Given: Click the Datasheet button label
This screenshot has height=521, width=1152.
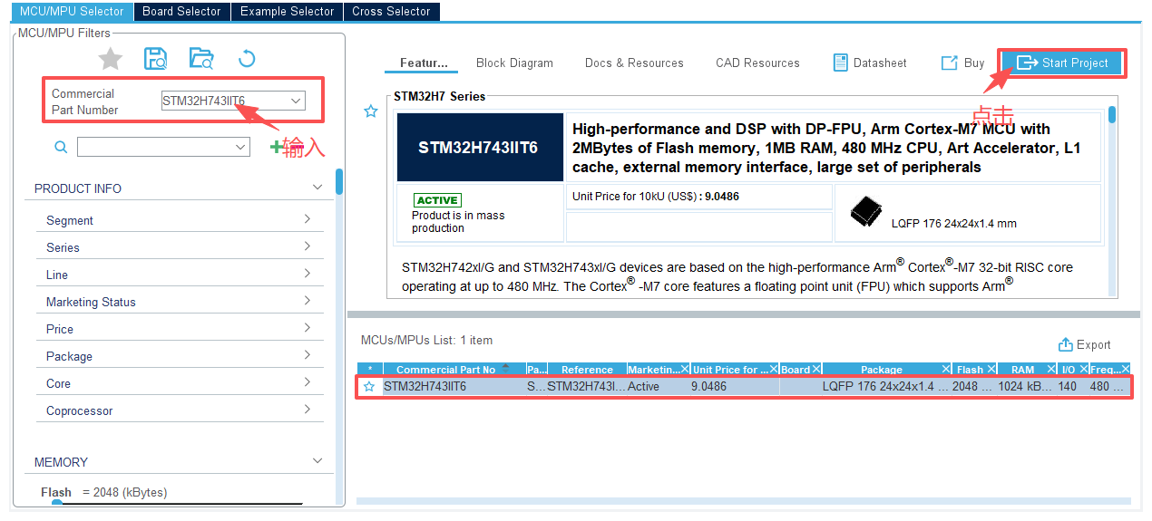Looking at the screenshot, I should point(880,63).
